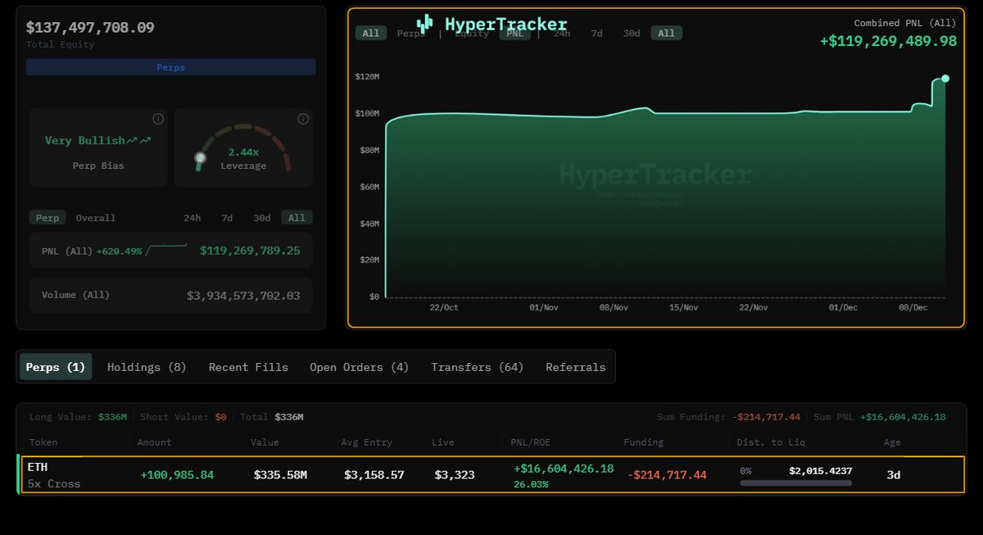Open the Referrals tab
The image size is (983, 535).
(576, 367)
